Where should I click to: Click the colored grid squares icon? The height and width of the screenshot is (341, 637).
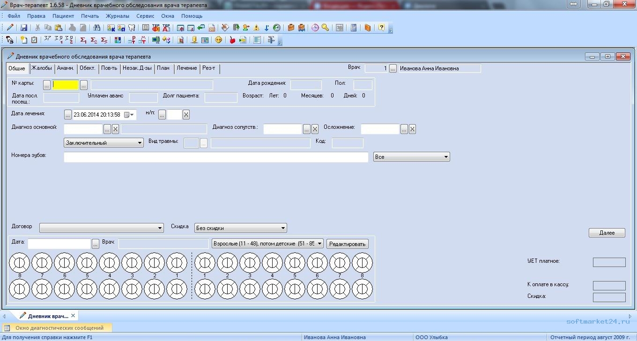point(118,40)
